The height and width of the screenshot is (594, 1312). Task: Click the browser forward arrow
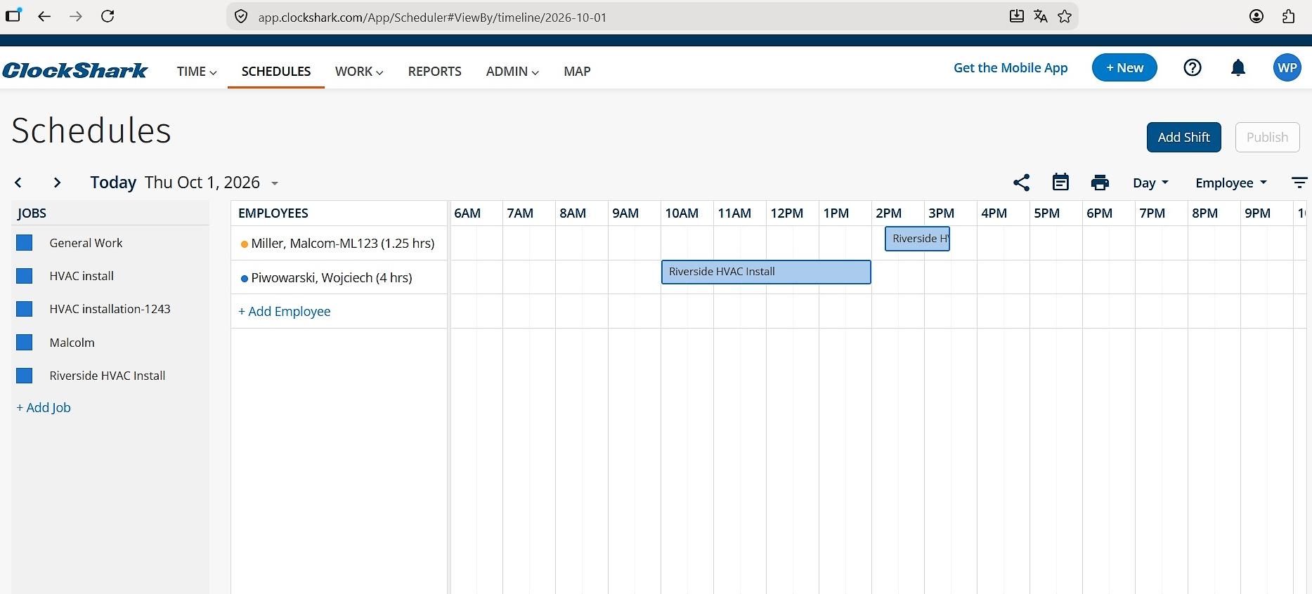click(x=75, y=16)
